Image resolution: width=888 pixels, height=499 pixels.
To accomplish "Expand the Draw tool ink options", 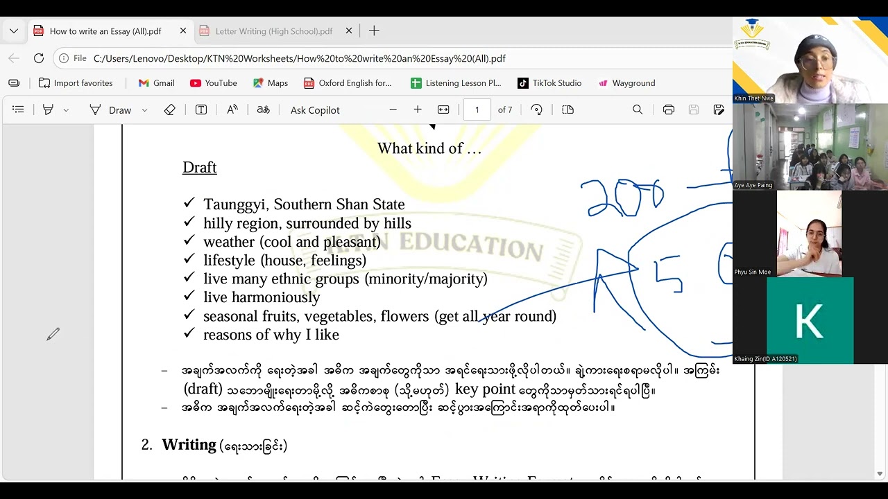I will (x=144, y=110).
